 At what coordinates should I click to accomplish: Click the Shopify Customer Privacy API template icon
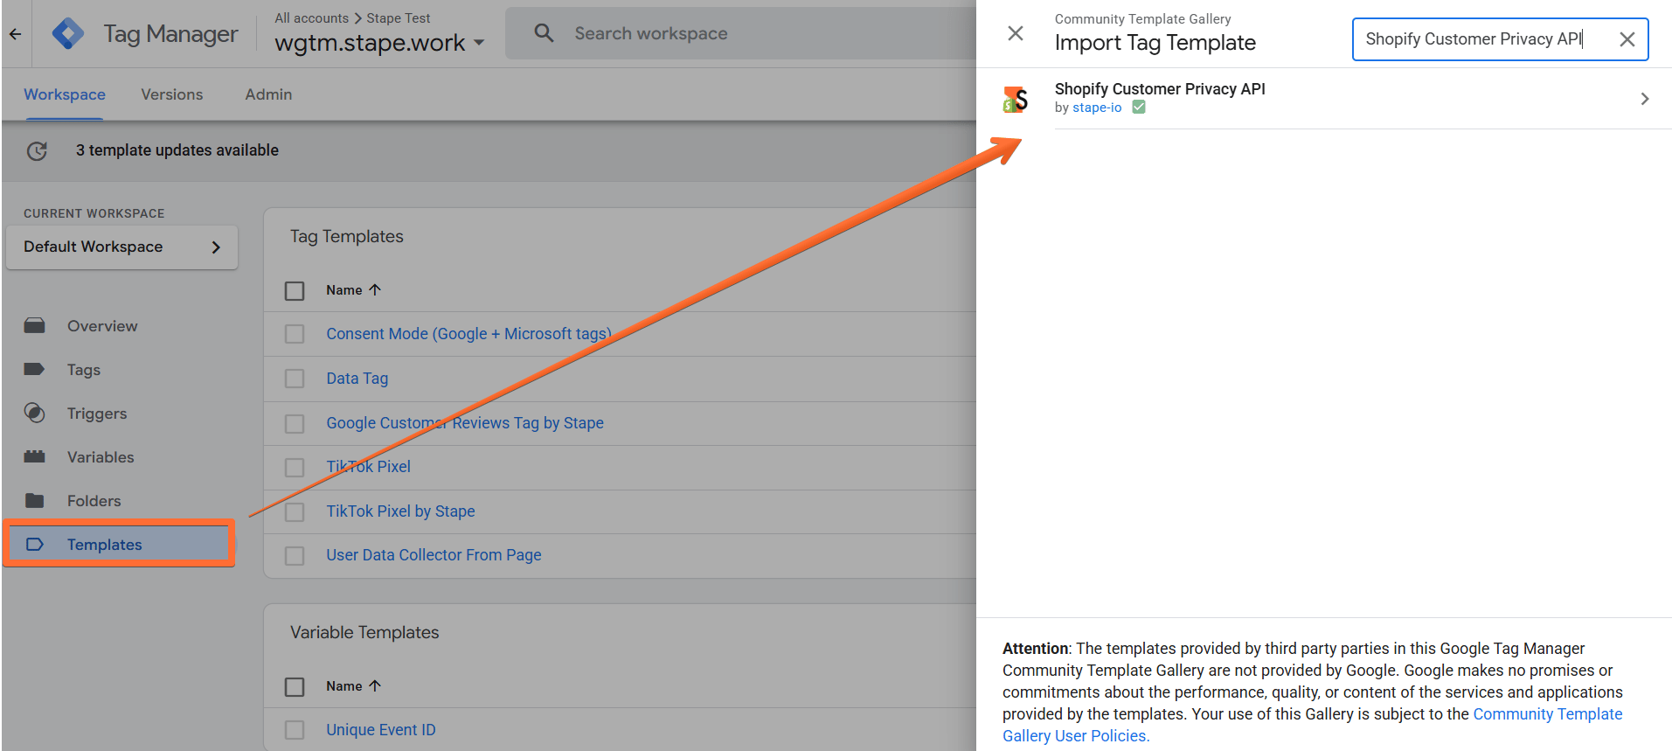coord(1016,99)
